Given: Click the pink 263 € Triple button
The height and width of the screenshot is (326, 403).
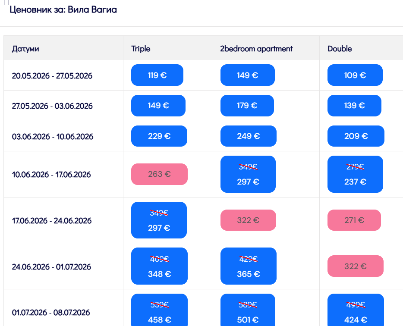Looking at the screenshot, I should click(x=159, y=174).
